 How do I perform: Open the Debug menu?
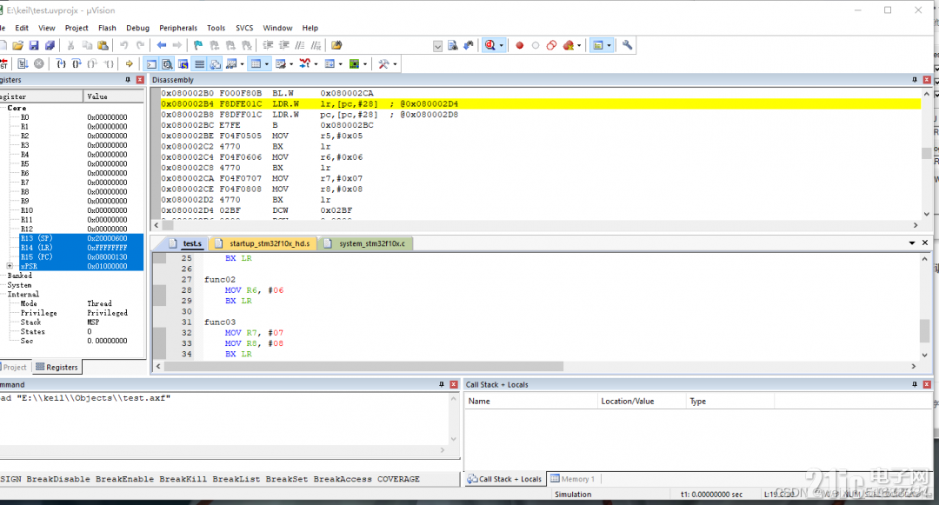tap(137, 28)
